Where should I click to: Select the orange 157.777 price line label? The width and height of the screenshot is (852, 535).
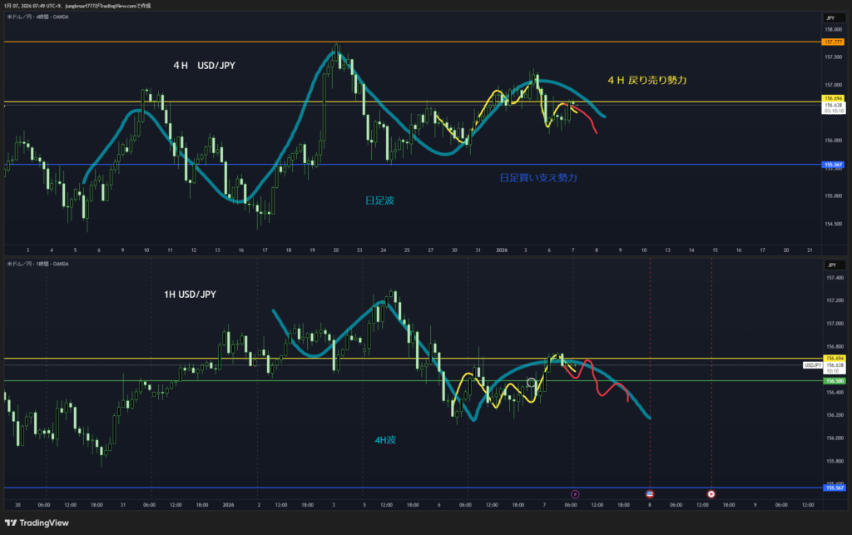click(833, 42)
